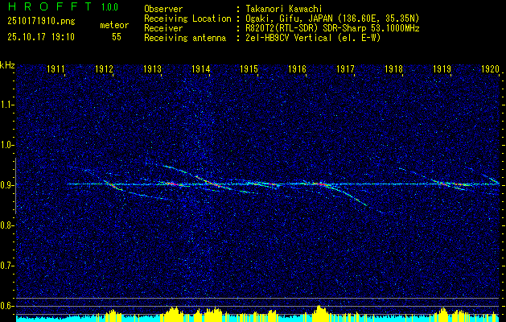The image size is (506, 322).
Task: Click Ogaki, Gifu, JAPAN location text
Action: coord(332,19)
